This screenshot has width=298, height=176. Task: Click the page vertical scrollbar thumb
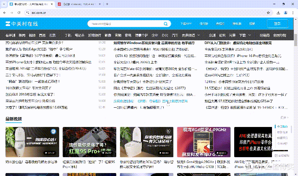click(x=295, y=40)
